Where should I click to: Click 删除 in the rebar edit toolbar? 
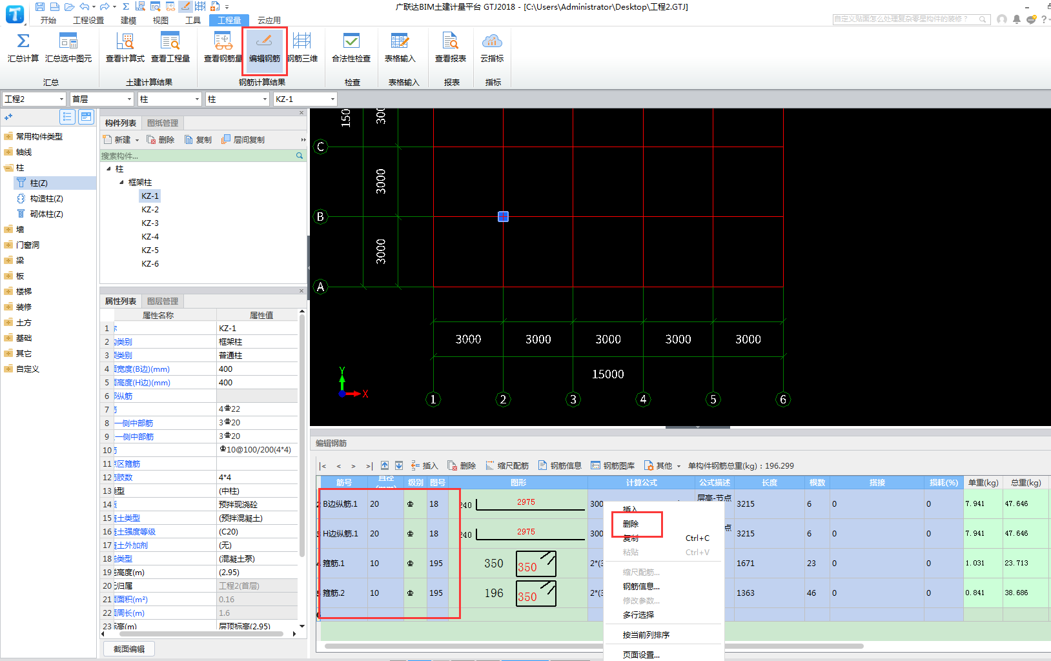coord(462,465)
